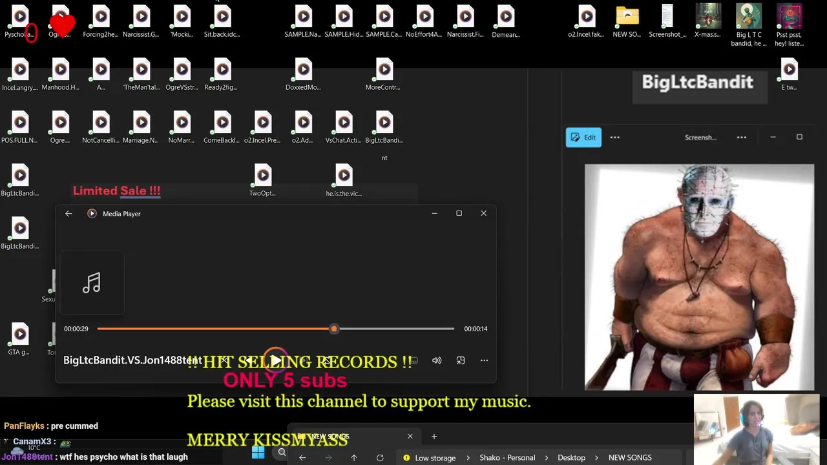Open the Forcing2he... media file on desktop
The image size is (827, 465).
[101, 22]
